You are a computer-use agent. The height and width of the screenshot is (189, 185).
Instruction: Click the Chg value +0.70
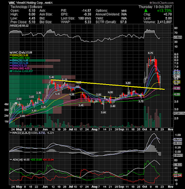tap(168, 15)
